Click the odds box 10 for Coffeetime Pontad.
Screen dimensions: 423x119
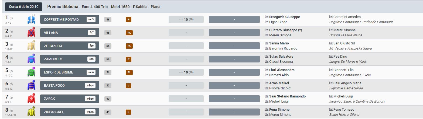click(x=186, y=19)
